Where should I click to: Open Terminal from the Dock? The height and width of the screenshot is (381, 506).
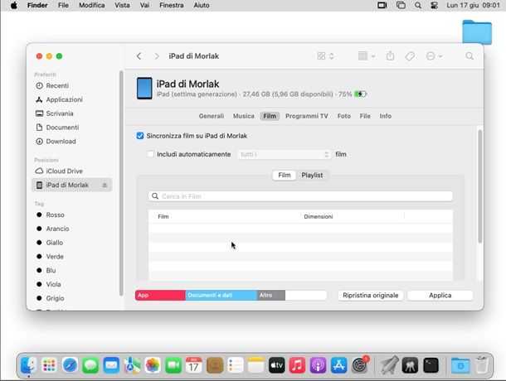pos(431,365)
